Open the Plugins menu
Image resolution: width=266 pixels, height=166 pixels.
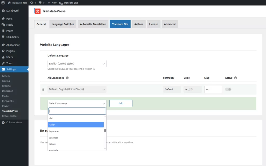[10, 51]
